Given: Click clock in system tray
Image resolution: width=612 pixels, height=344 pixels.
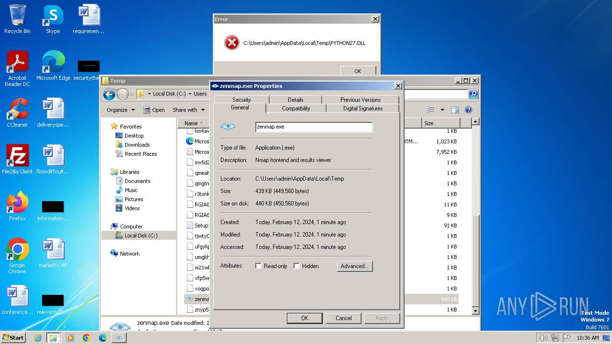Looking at the screenshot, I should [588, 338].
